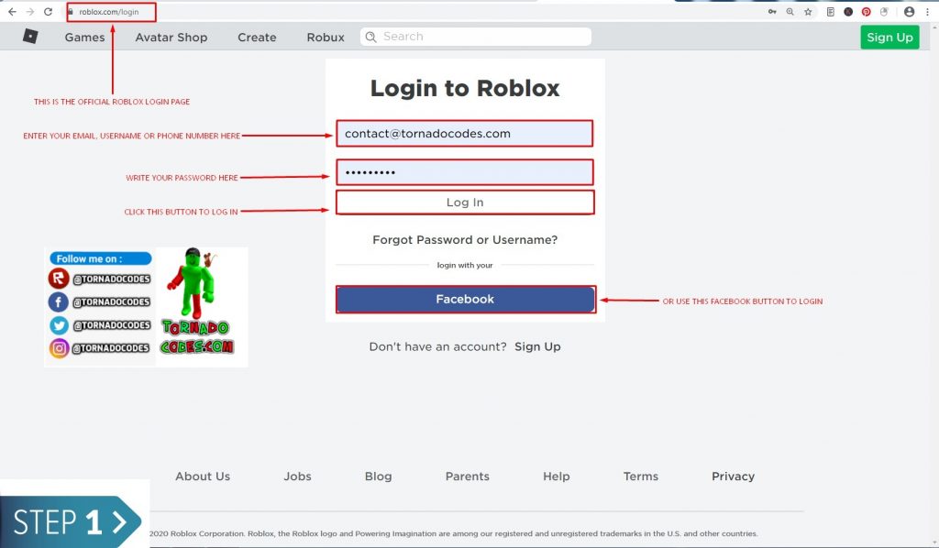Screen dimensions: 939x548
Task: Open saved password key icon
Action: pos(772,11)
